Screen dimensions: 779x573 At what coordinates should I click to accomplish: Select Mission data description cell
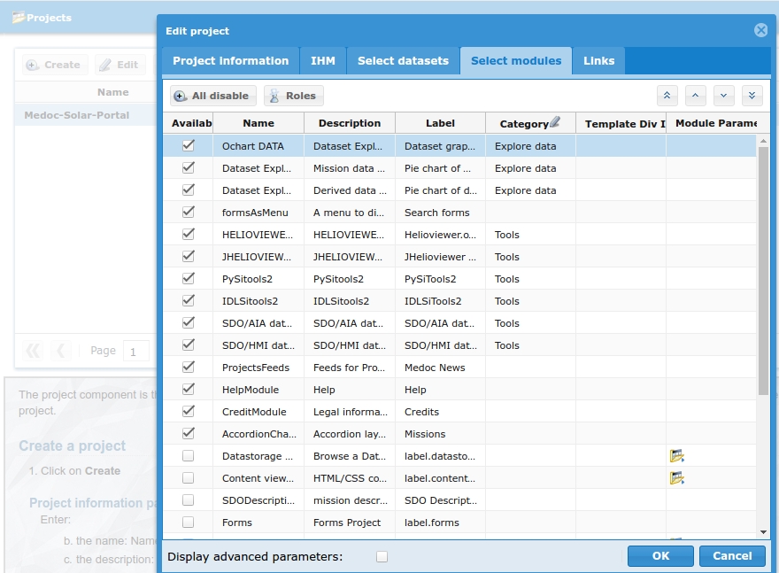tap(350, 168)
